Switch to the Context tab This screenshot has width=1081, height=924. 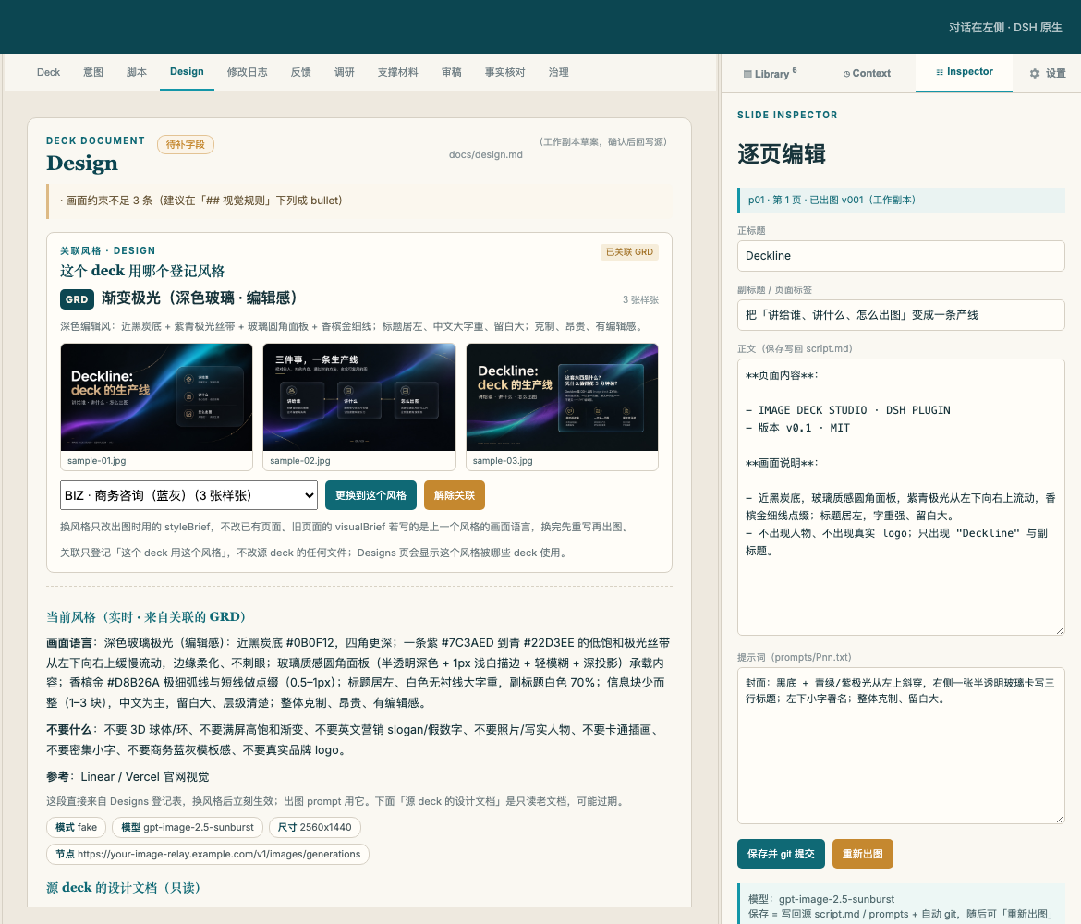pyautogui.click(x=867, y=73)
